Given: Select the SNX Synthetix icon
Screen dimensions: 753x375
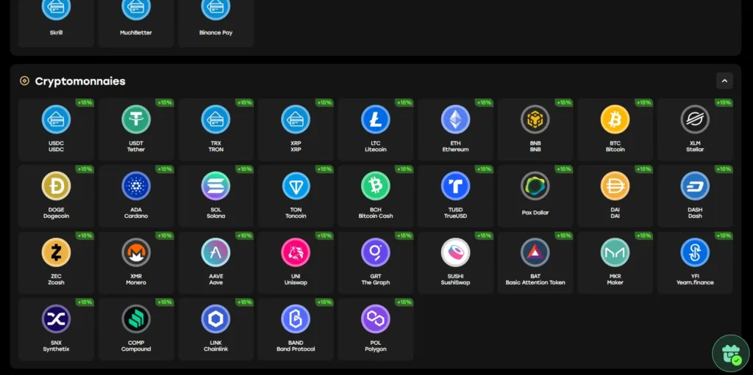Looking at the screenshot, I should pyautogui.click(x=56, y=319).
